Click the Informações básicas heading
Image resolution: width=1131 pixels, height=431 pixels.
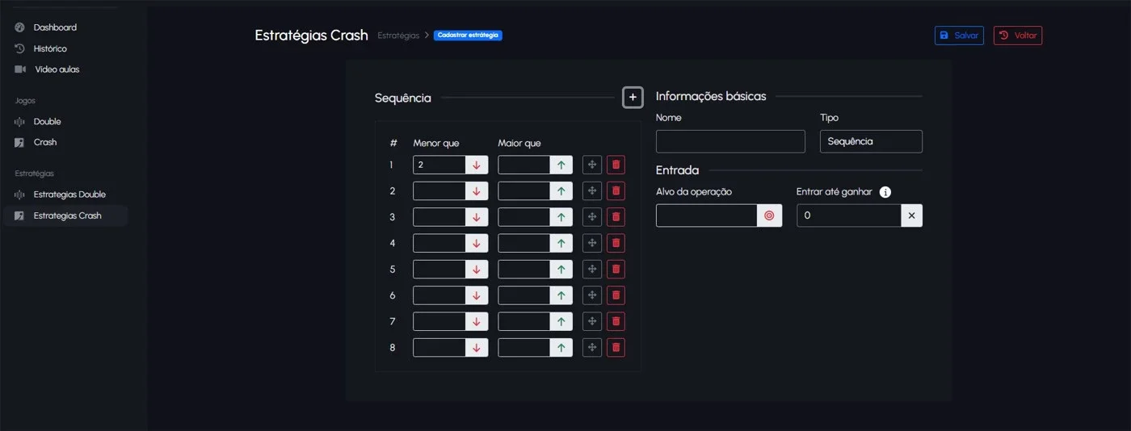(711, 96)
